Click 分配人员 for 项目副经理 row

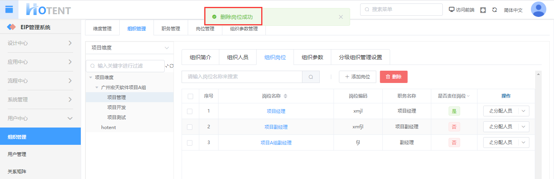(501, 127)
